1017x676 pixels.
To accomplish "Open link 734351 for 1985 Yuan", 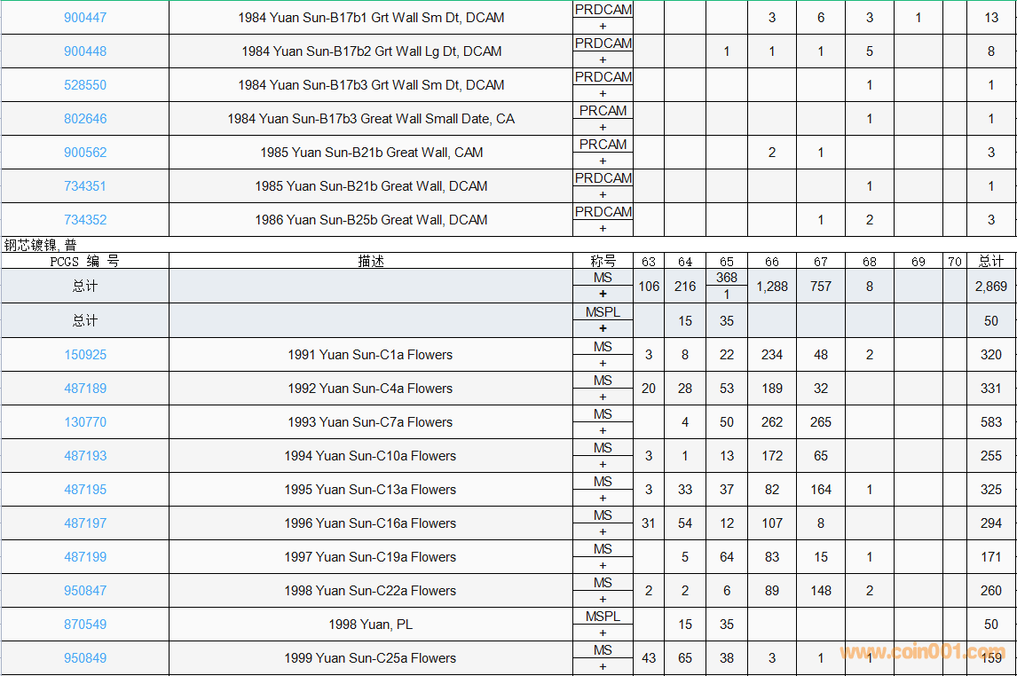I will tap(85, 186).
